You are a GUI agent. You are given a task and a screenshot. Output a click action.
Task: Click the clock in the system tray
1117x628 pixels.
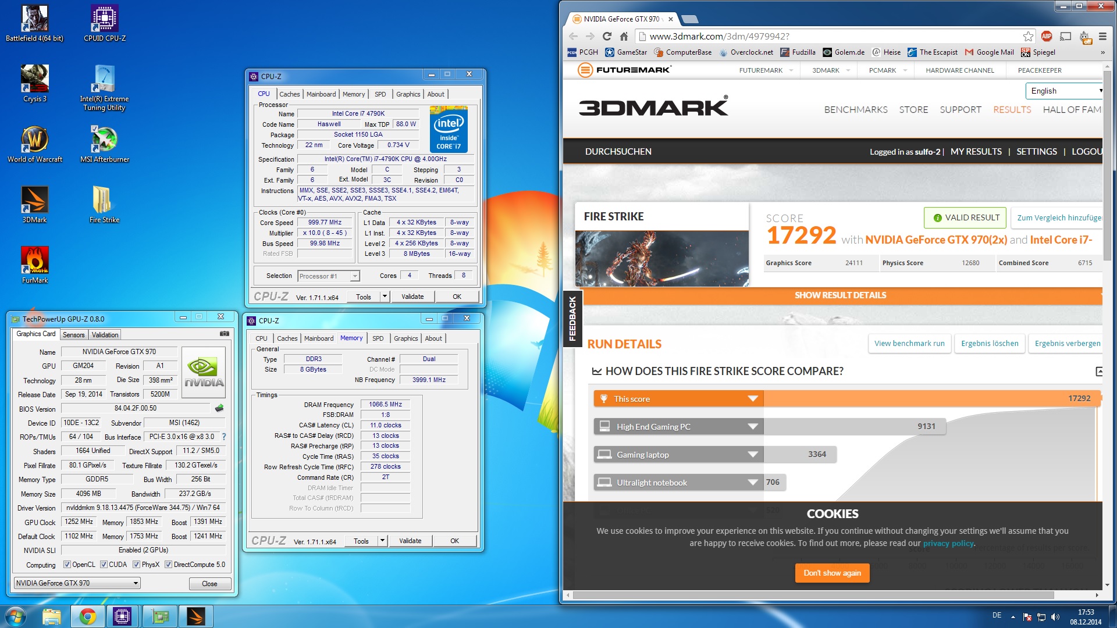[1086, 617]
